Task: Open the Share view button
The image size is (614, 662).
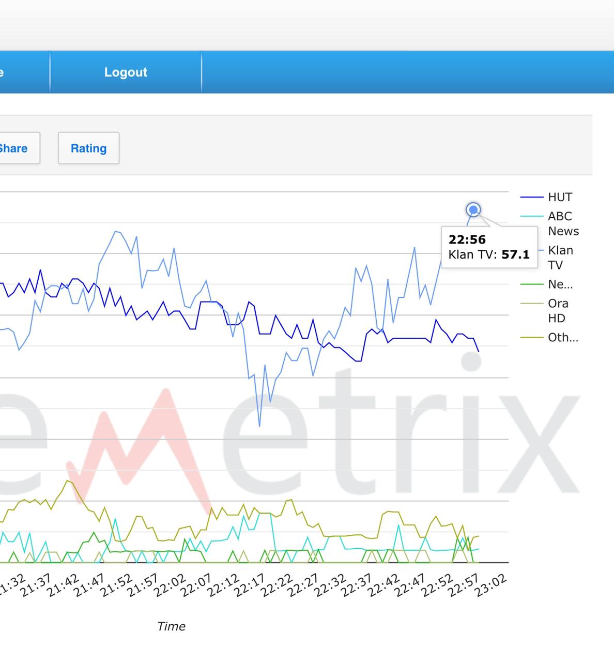Action: pyautogui.click(x=16, y=148)
